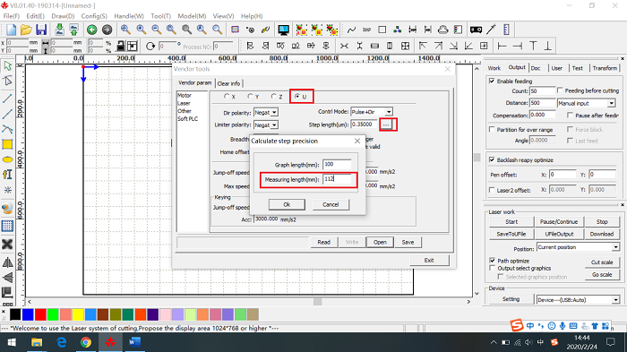
Task: Open the Config(S) menu
Action: pos(94,16)
